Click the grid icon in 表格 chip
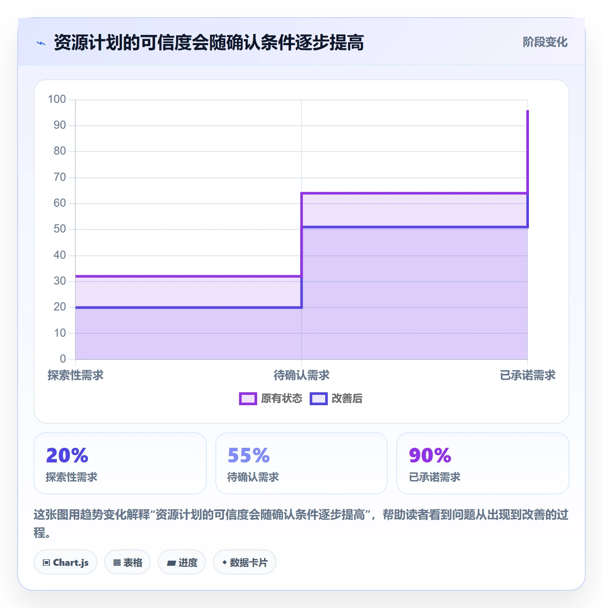The image size is (603, 608). click(x=117, y=562)
